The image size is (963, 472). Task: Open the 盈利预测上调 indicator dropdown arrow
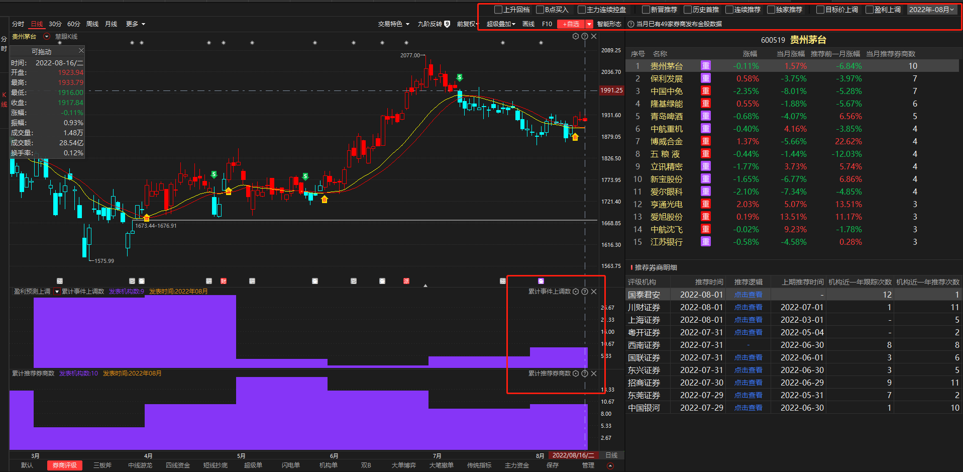(x=57, y=292)
